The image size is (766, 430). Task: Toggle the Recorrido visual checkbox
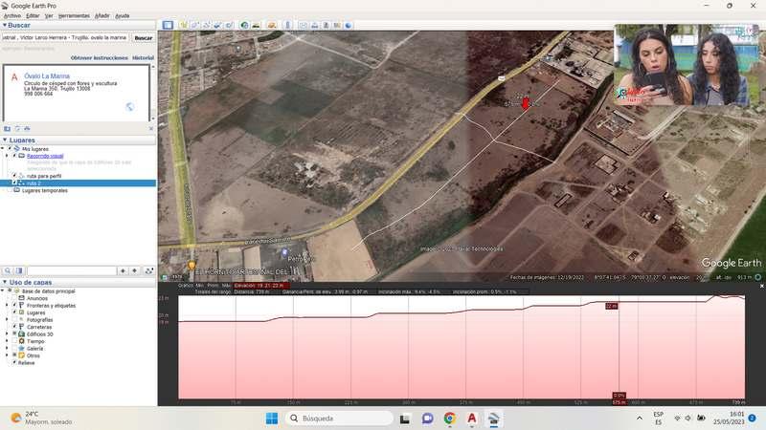click(x=15, y=156)
